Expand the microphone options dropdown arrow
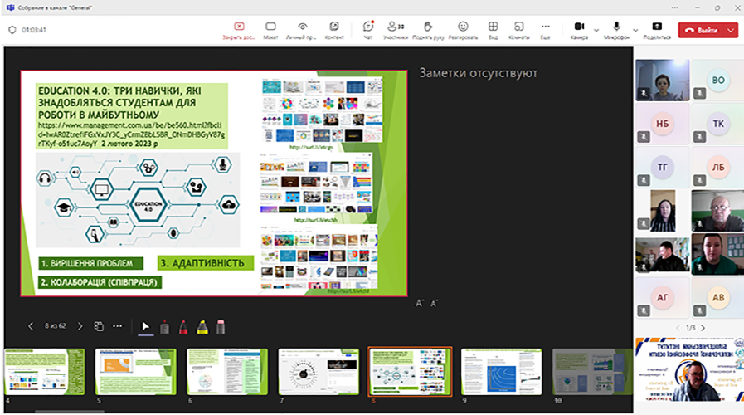Screen dimensions: 744x415 (x=635, y=30)
